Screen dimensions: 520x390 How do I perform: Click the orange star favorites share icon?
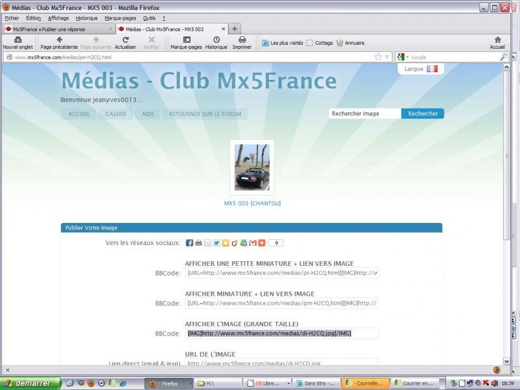tap(226, 243)
